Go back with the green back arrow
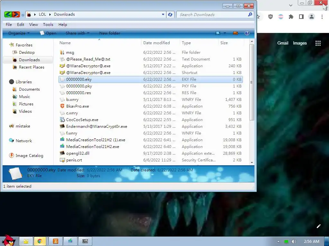Image resolution: width=329 pixels, height=246 pixels. point(8,14)
